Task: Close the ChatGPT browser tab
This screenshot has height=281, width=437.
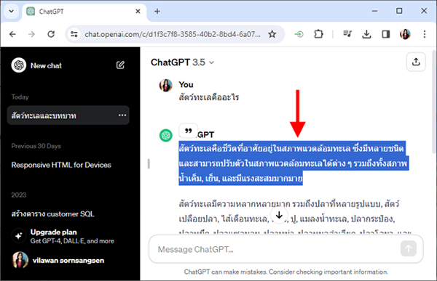Action: 138,12
